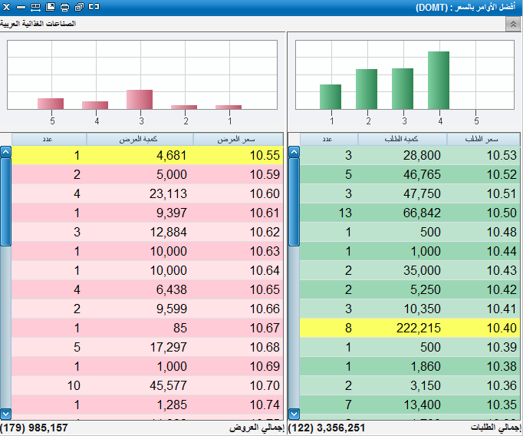
Task: Click the cascade windows icon in title bar
Action: click(79, 7)
